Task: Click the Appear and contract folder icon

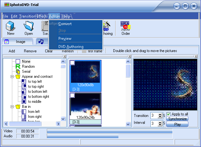Action: [18, 76]
